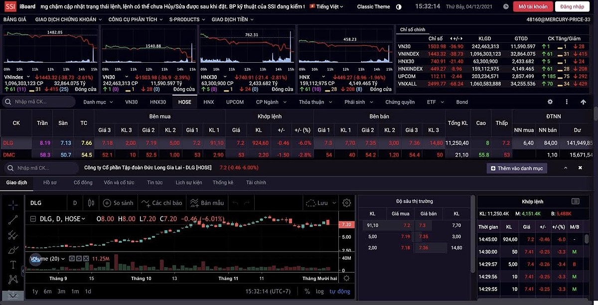Choose the text annotation tool
Image resolution: width=598 pixels, height=305 pixels.
pos(13,264)
